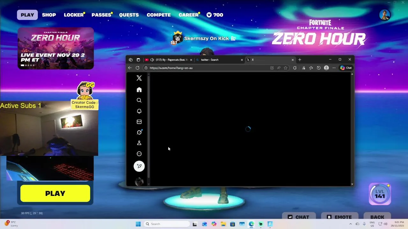408x229 pixels.
Task: Open COMPETE tab in Fortnite menu
Action: (x=158, y=15)
